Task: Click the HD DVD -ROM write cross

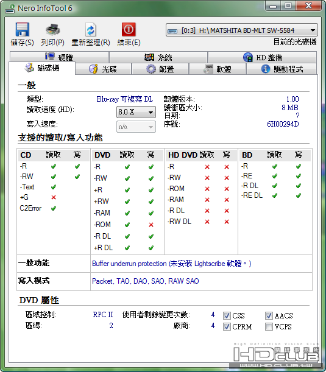Action: 227,189
